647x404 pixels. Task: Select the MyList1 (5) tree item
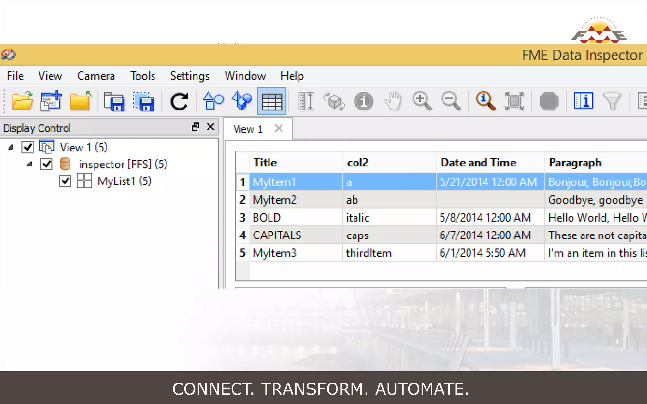(124, 181)
